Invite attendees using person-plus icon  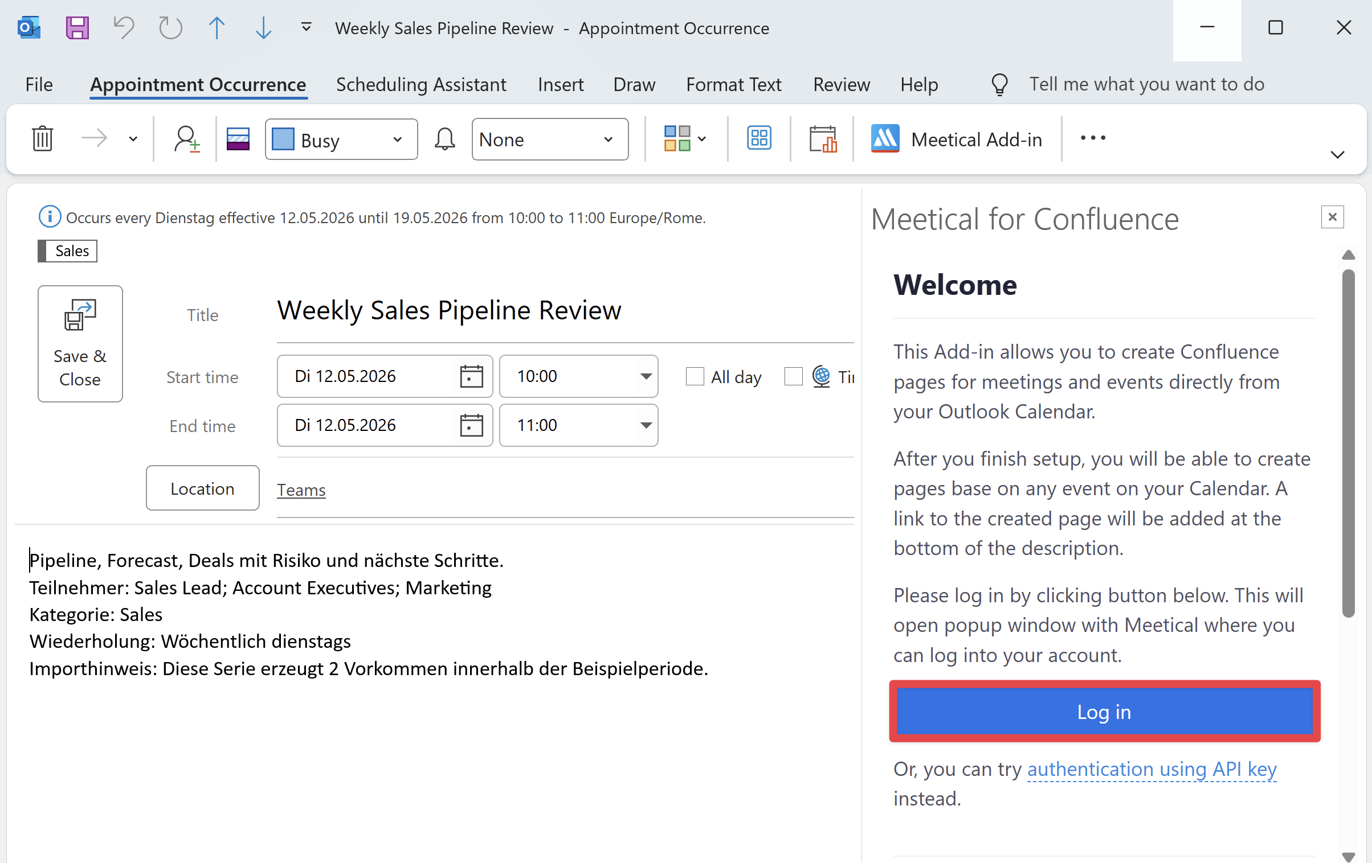pyautogui.click(x=186, y=139)
